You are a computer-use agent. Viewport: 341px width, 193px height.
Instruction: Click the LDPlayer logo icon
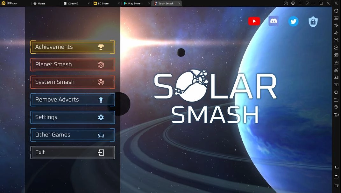pos(3,3)
